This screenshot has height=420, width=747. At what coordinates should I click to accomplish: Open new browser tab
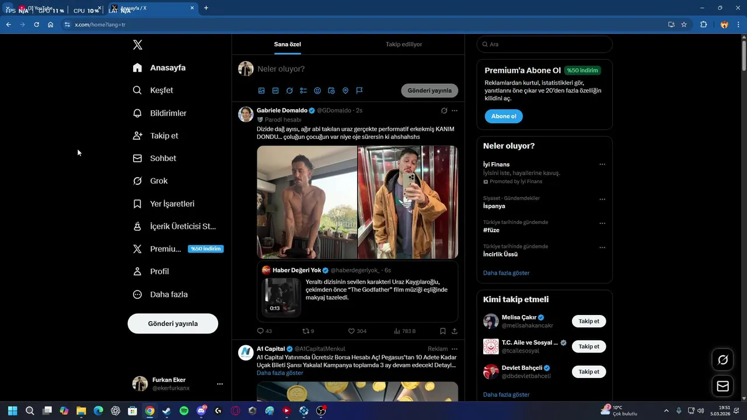click(x=206, y=8)
